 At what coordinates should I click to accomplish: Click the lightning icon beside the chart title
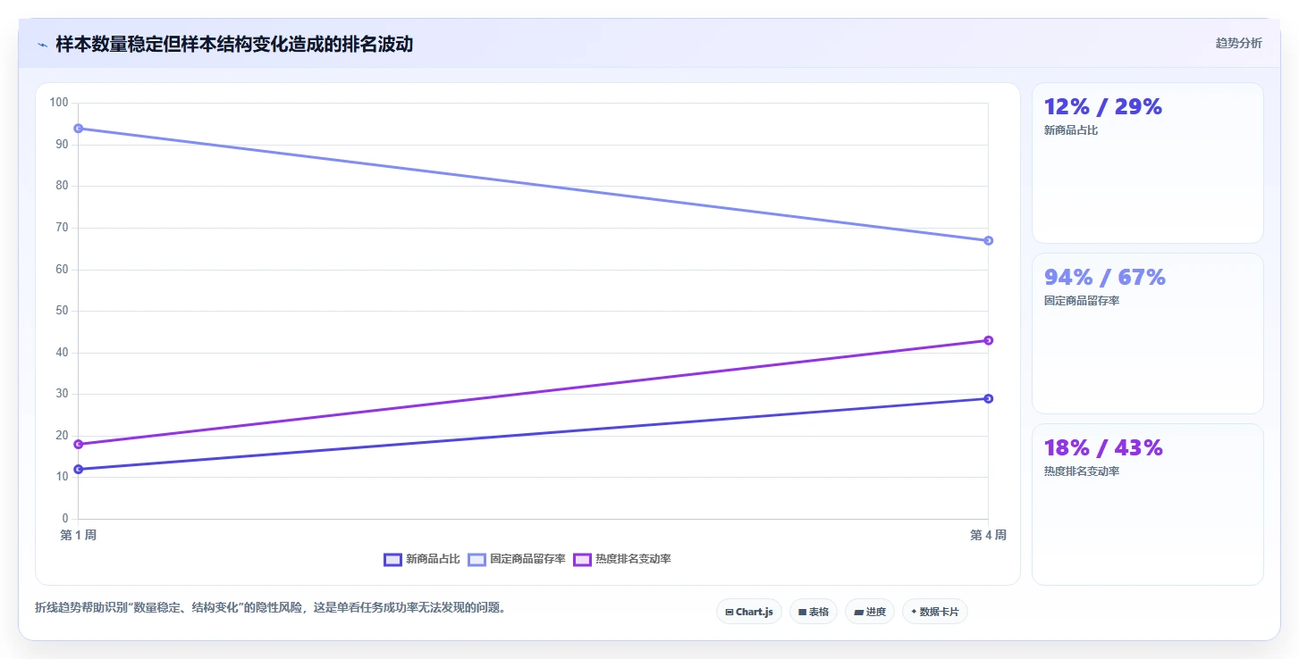42,45
